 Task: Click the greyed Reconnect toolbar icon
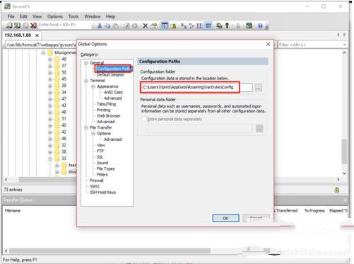pyautogui.click(x=25, y=25)
